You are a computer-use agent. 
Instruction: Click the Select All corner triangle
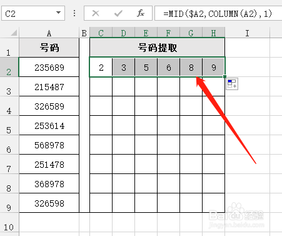pyautogui.click(x=14, y=33)
